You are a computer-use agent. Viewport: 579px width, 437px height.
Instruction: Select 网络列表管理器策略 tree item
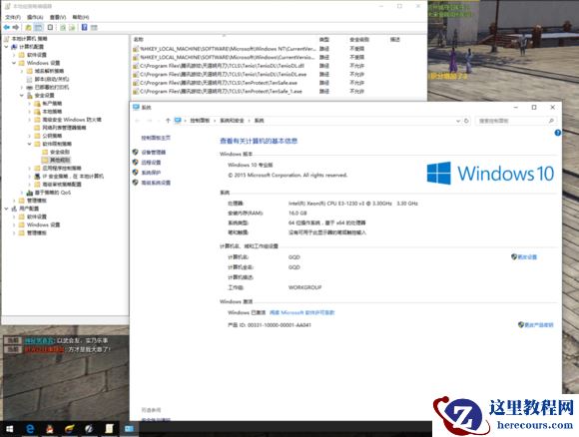64,128
